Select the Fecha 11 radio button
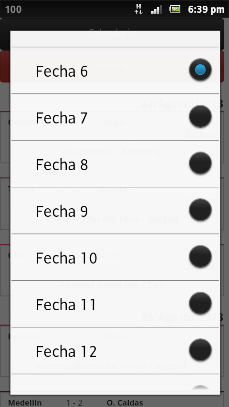This screenshot has height=407, width=229. tap(200, 304)
